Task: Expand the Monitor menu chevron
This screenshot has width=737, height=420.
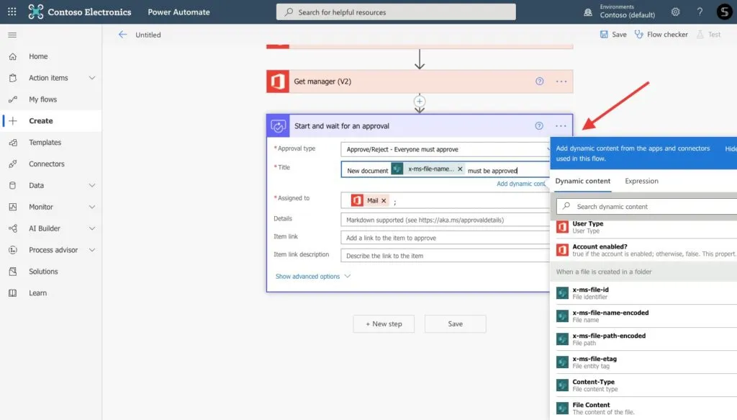Action: [92, 207]
